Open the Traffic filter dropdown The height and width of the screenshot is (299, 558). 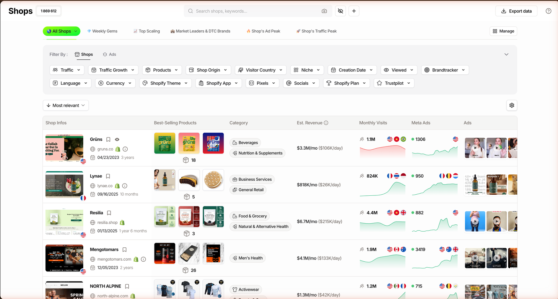click(x=67, y=70)
